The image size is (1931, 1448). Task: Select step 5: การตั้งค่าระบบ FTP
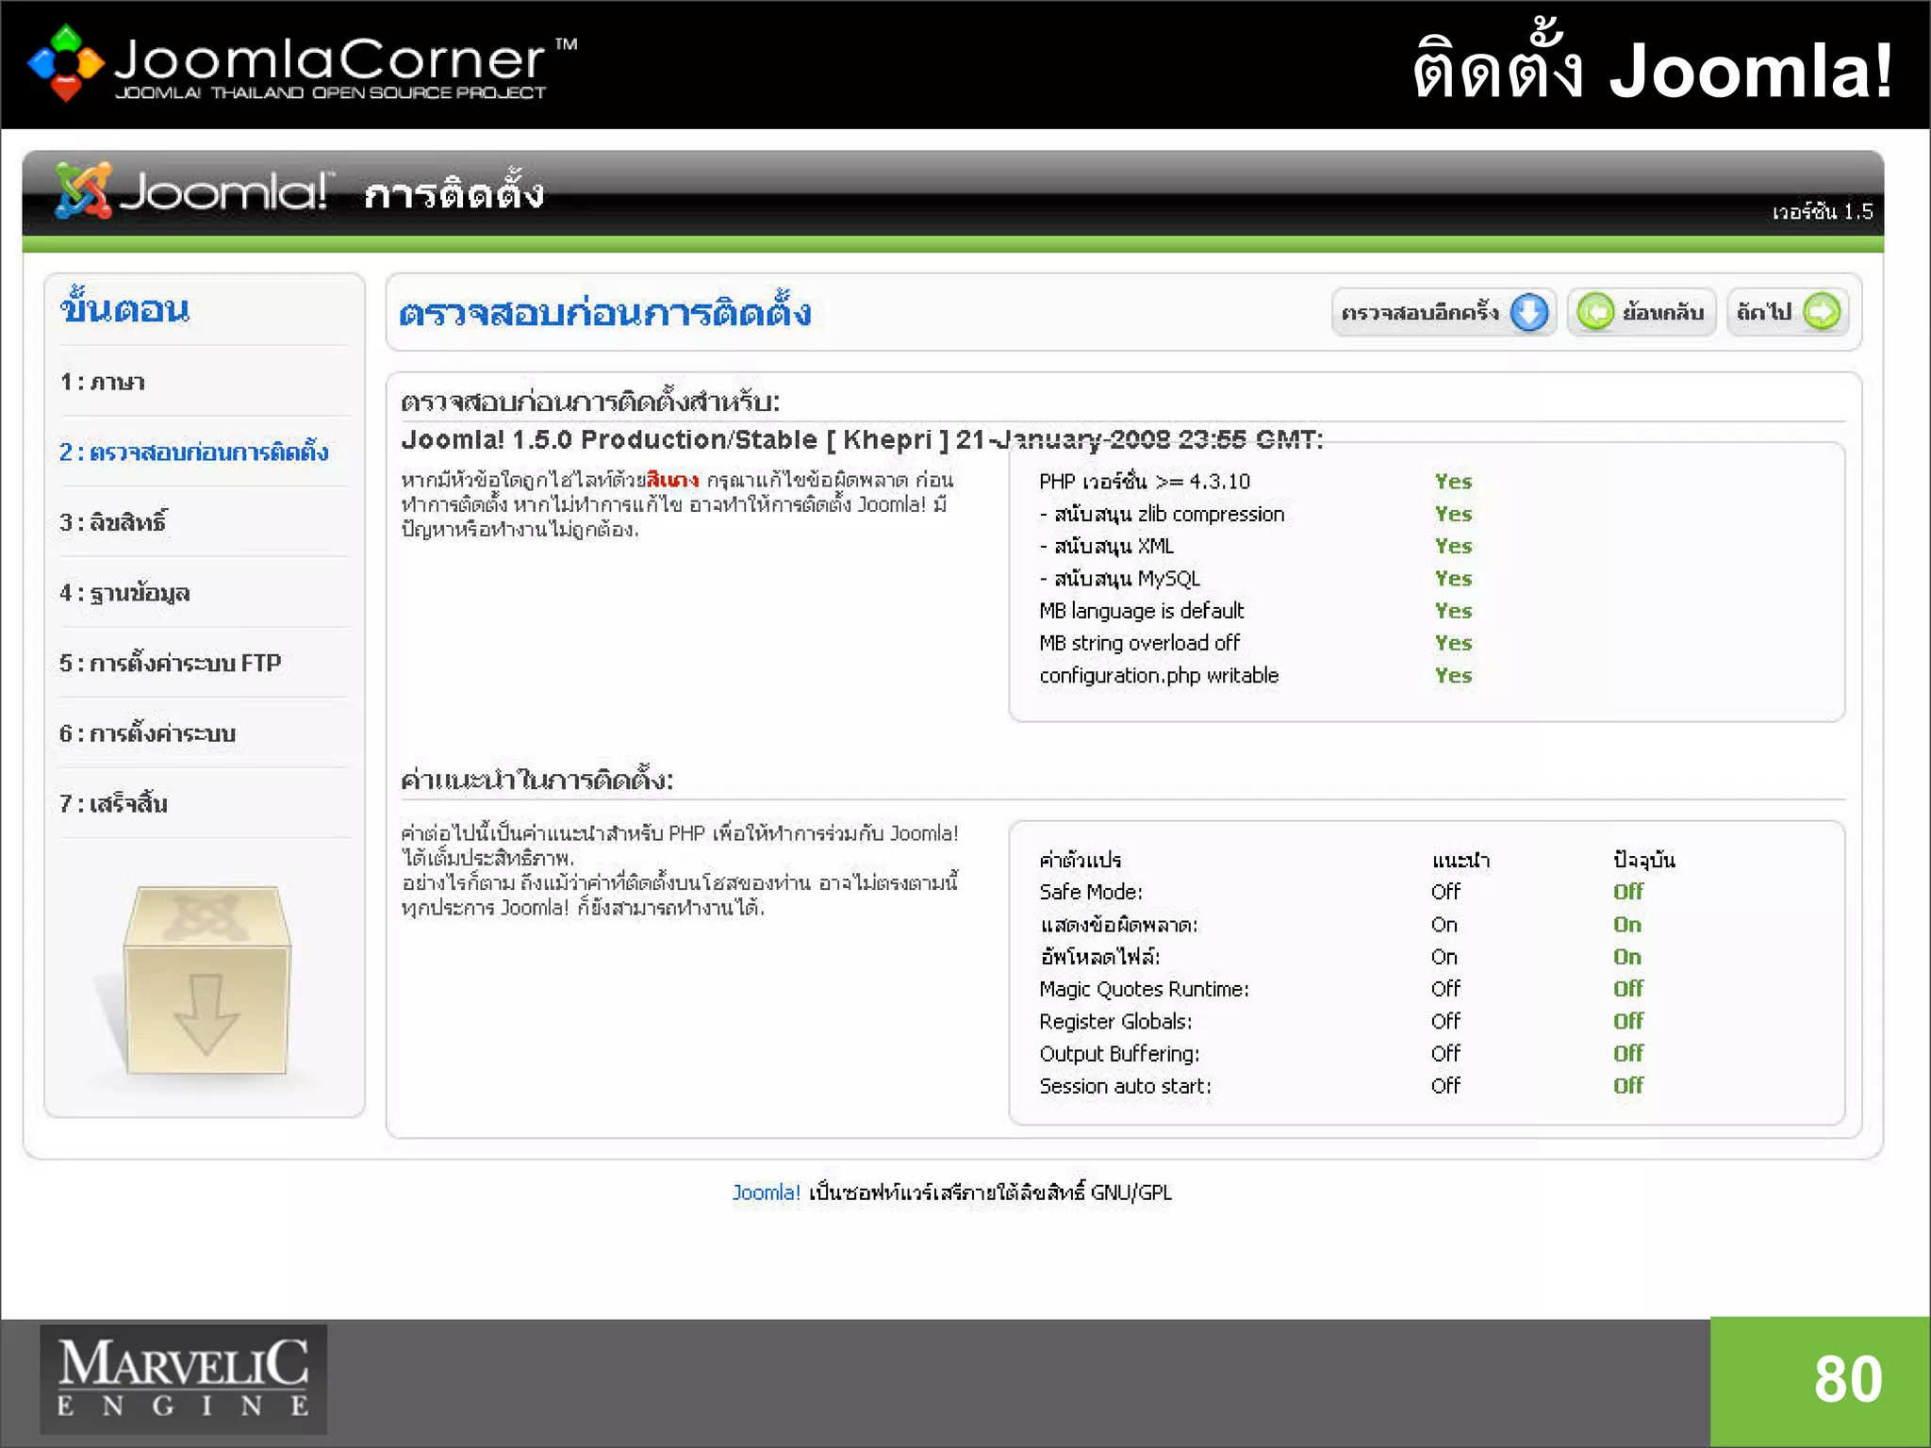point(170,663)
